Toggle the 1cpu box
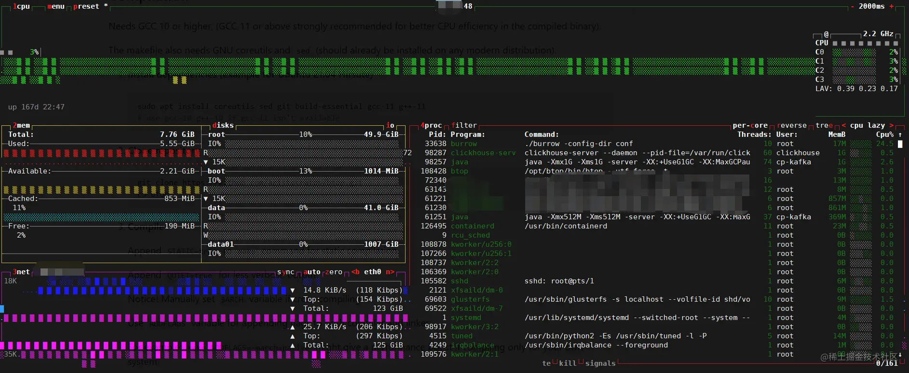 (21, 6)
